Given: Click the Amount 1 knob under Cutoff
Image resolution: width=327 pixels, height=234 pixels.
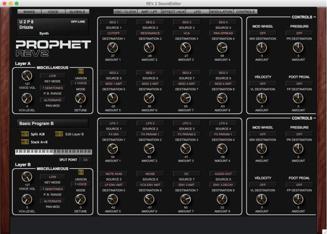Looking at the screenshot, I should (113, 47).
